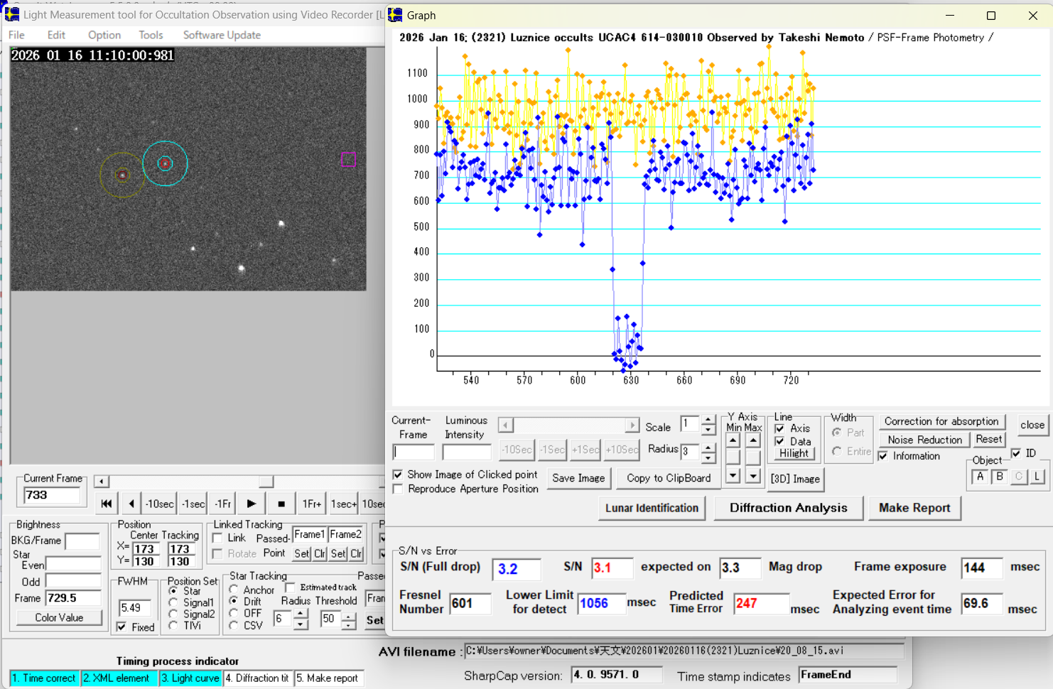1053x689 pixels.
Task: Click the Make Report button
Action: (914, 508)
